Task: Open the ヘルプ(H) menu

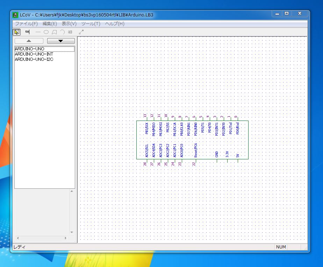Action: 115,24
